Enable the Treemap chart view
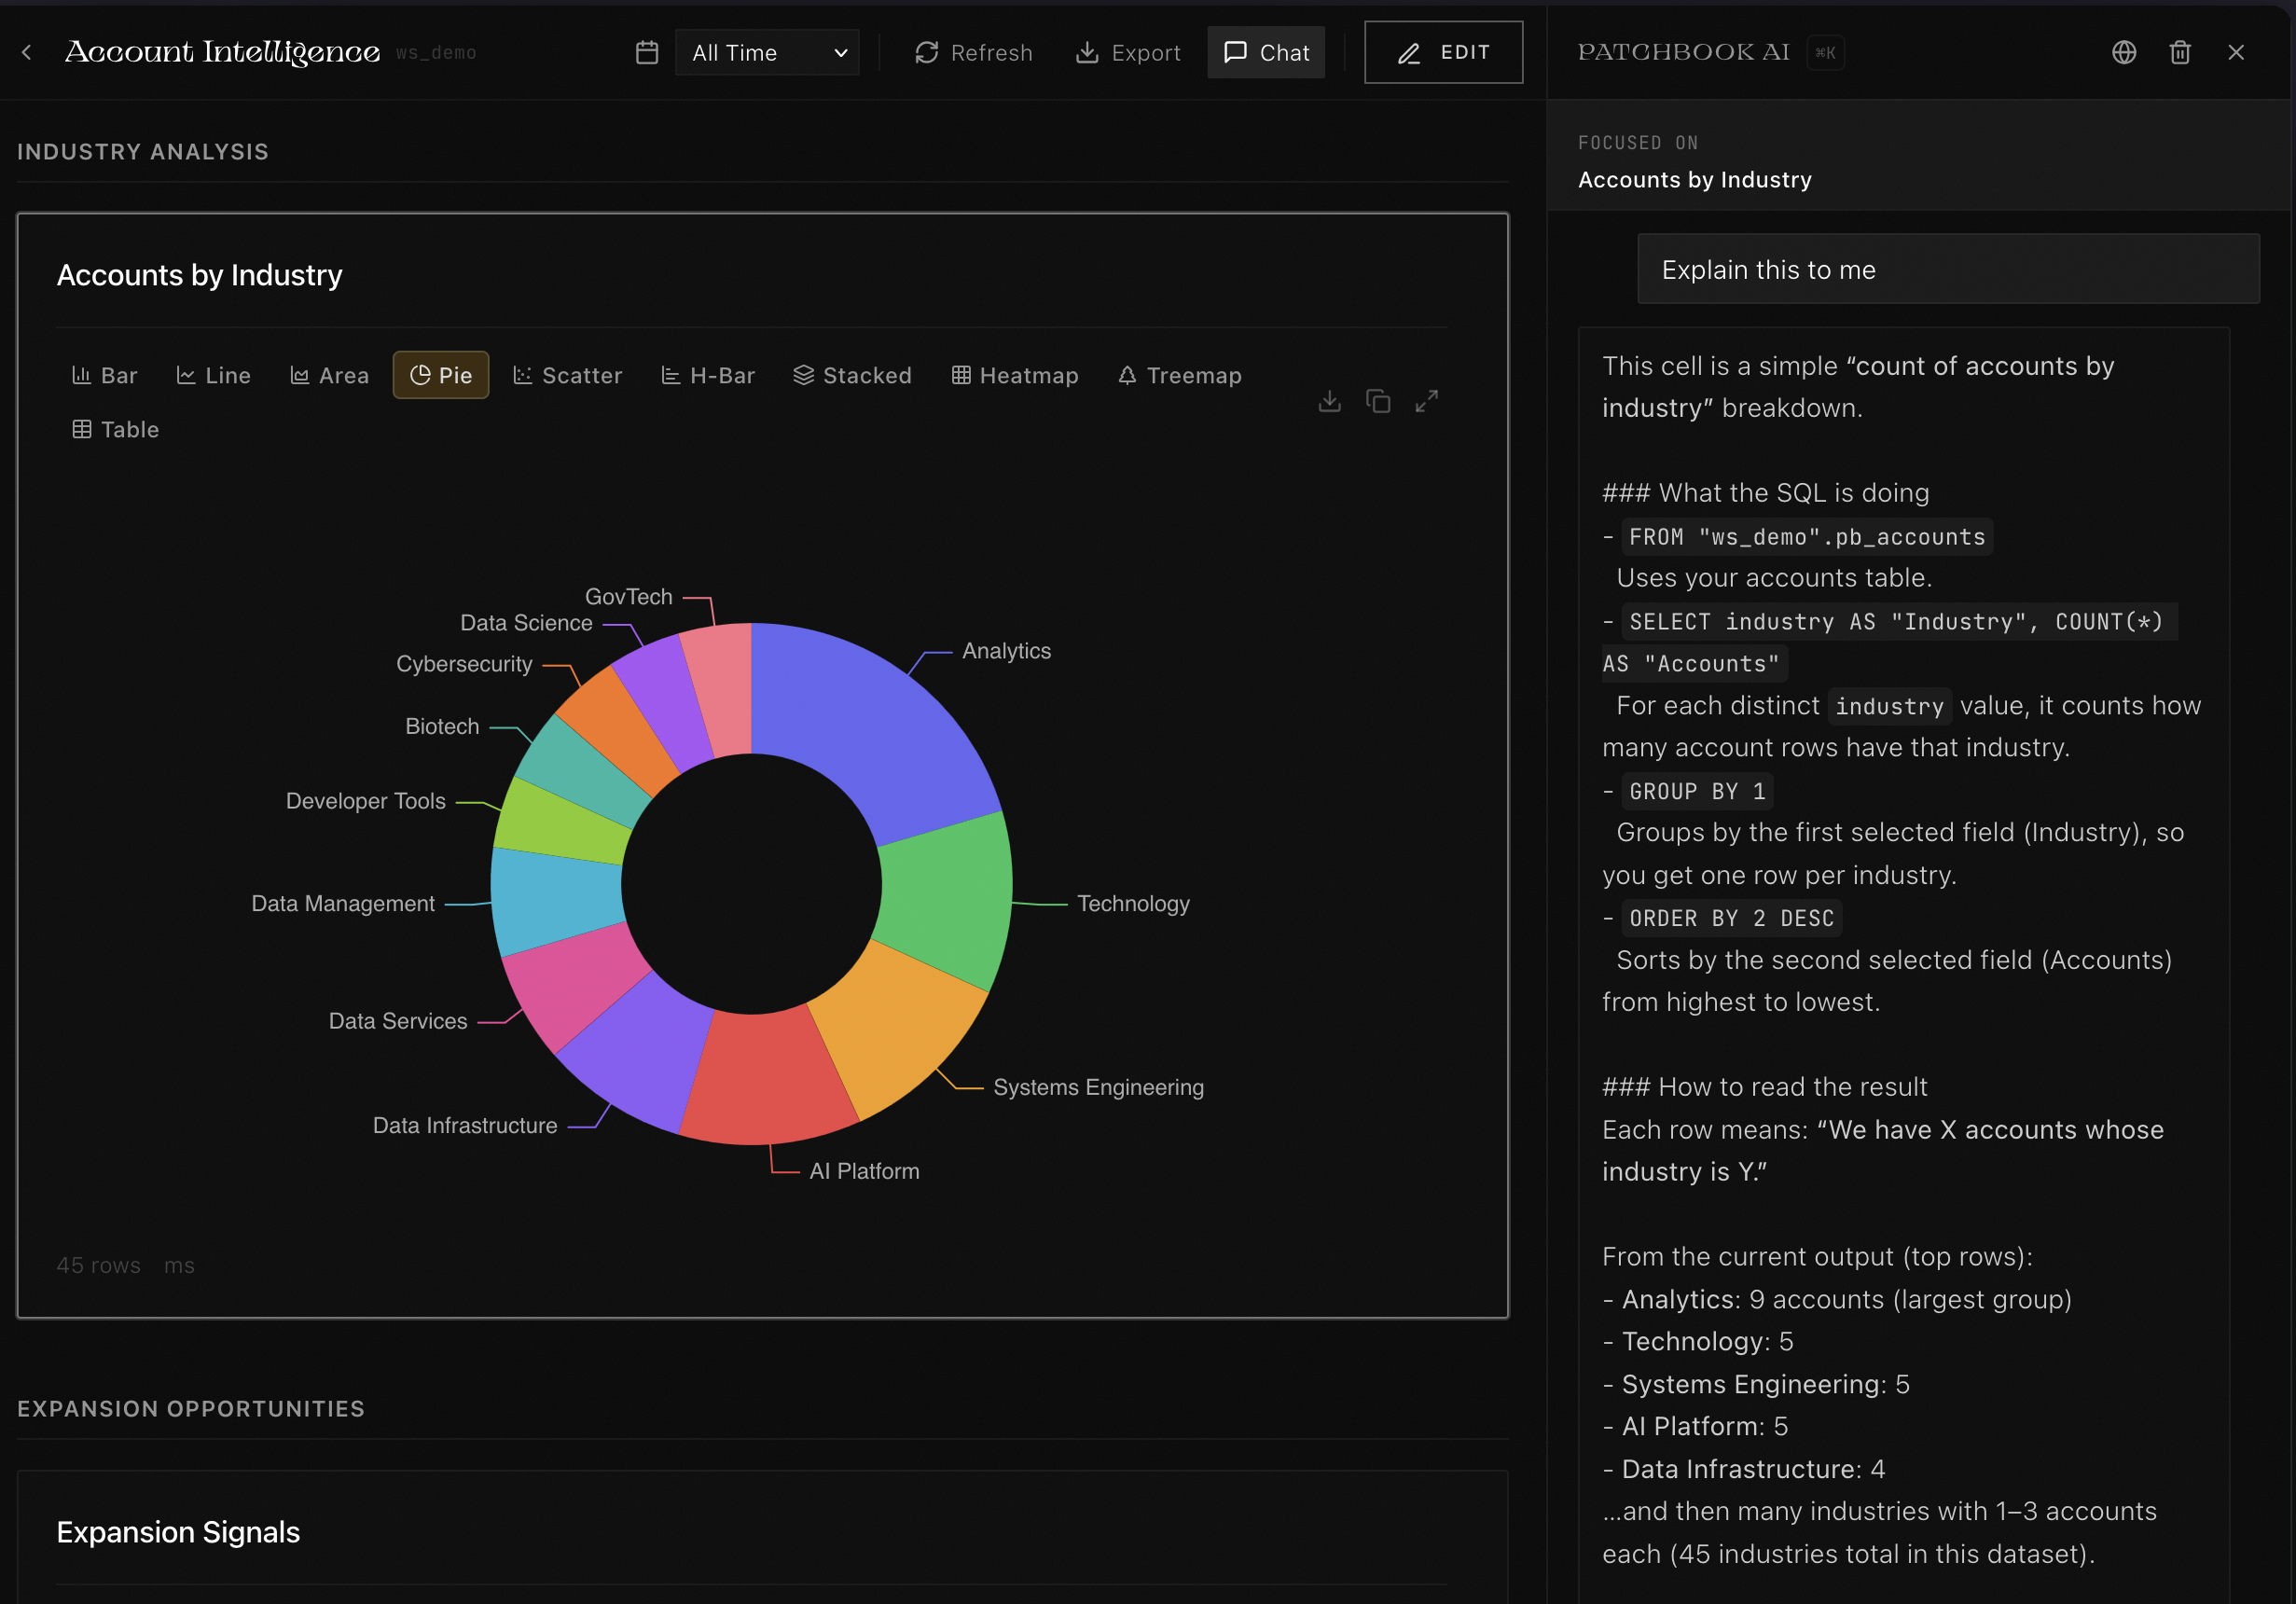The image size is (2296, 1604). [x=1179, y=375]
